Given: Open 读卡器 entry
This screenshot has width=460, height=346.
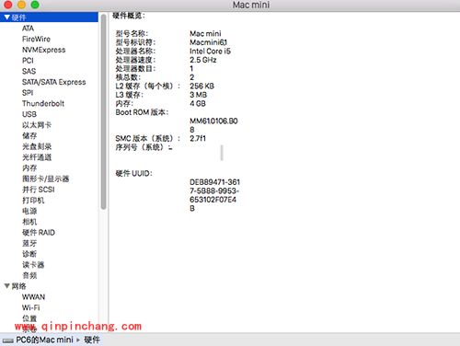Looking at the screenshot, I should [33, 264].
